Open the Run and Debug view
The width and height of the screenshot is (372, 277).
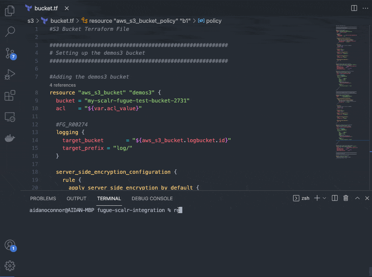click(10, 74)
